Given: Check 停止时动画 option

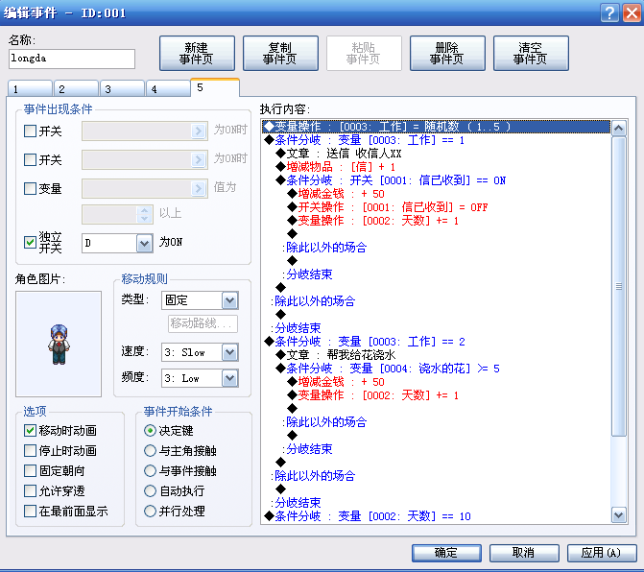Looking at the screenshot, I should (30, 450).
